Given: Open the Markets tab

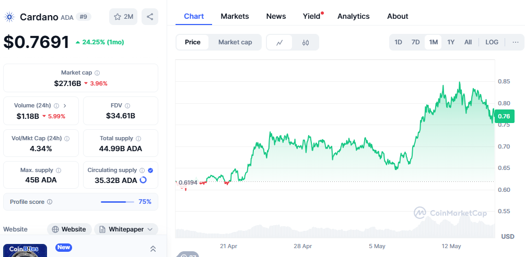Looking at the screenshot, I should 235,16.
